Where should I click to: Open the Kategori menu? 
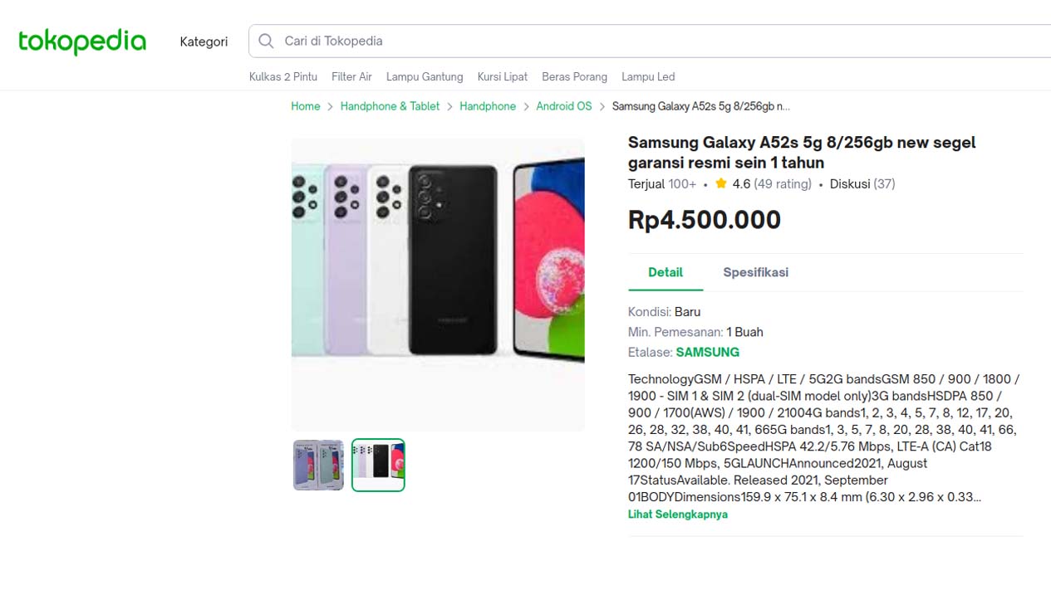point(204,41)
